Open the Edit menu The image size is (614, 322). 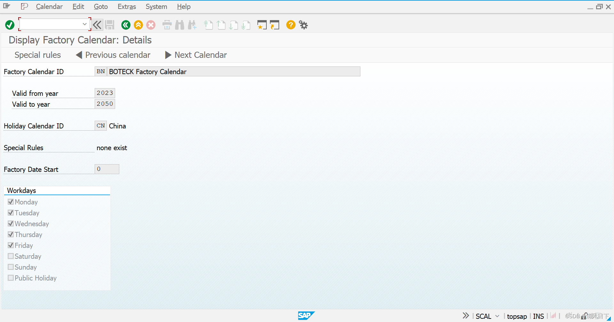point(78,6)
